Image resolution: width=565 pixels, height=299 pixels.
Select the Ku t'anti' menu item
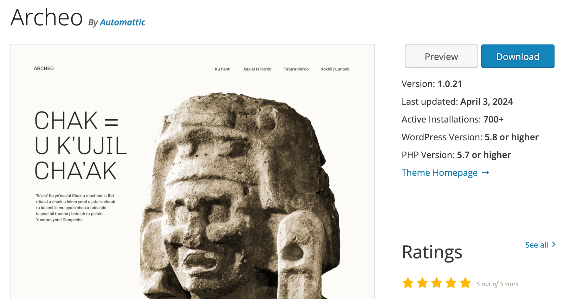[x=223, y=69]
